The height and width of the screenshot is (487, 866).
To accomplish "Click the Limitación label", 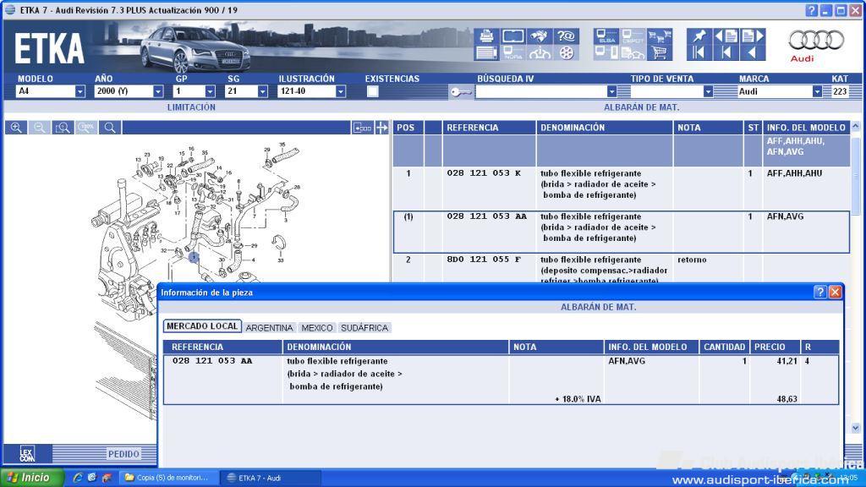I will pyautogui.click(x=191, y=107).
